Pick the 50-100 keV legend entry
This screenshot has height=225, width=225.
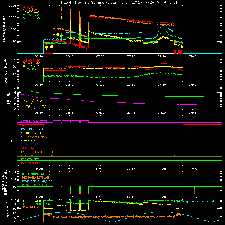(x=32, y=18)
